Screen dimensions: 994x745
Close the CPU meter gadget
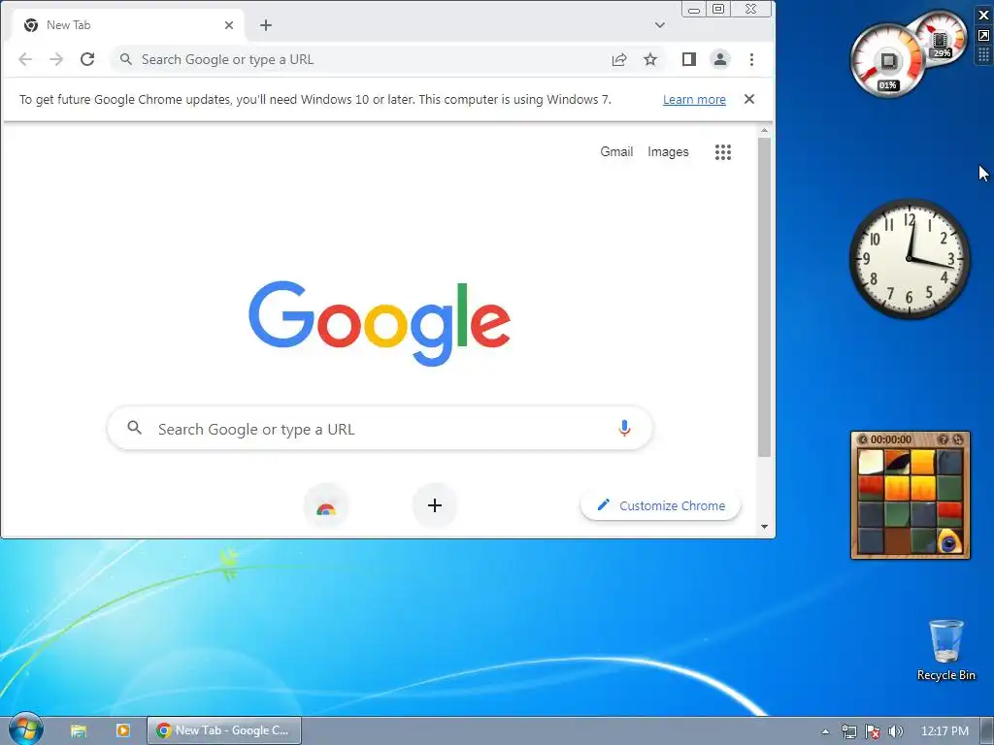984,16
